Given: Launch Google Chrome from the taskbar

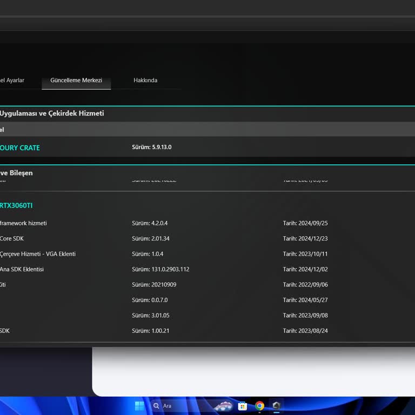Looking at the screenshot, I should tap(259, 406).
